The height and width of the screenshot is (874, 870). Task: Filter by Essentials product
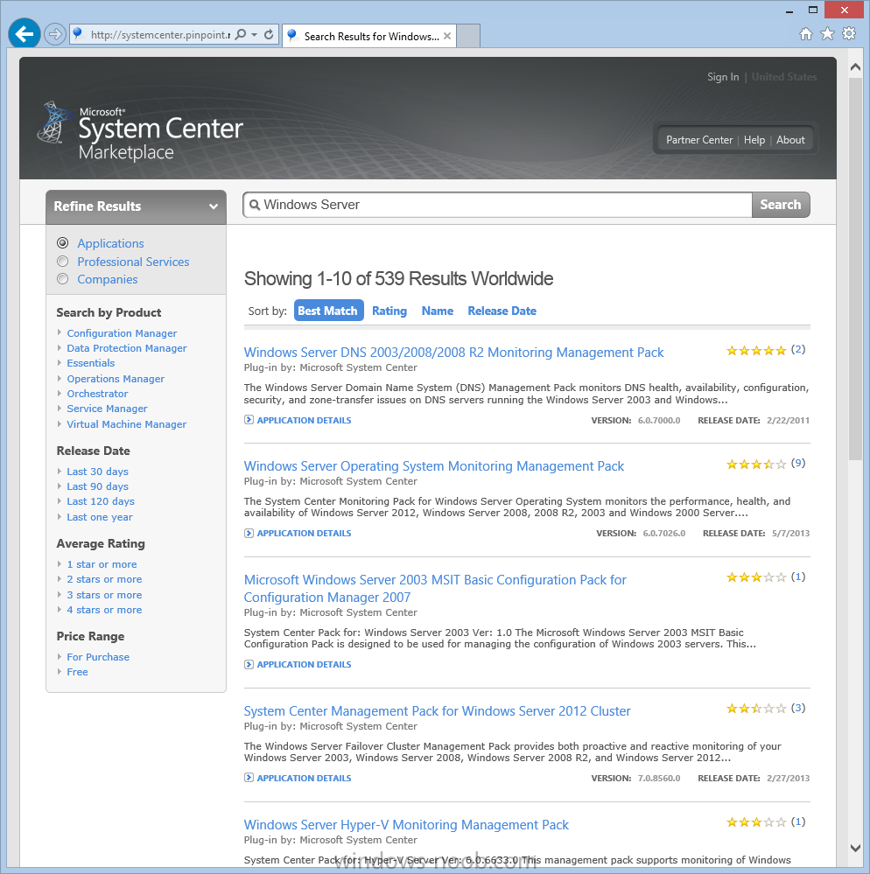(x=91, y=363)
